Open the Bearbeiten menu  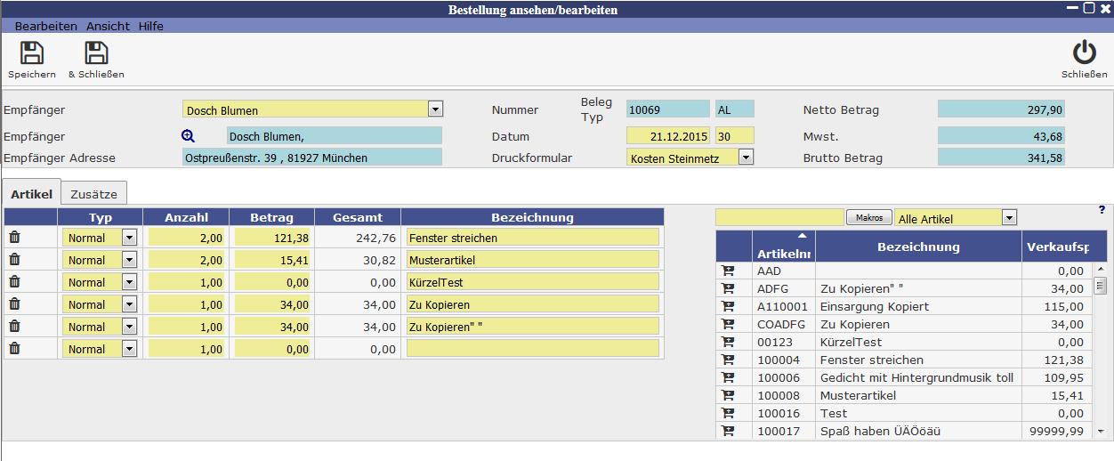(45, 26)
